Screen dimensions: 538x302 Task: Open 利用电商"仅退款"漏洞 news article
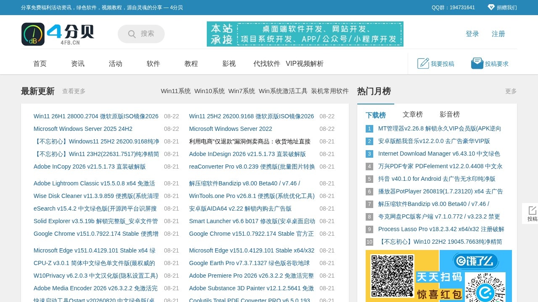[250, 141]
